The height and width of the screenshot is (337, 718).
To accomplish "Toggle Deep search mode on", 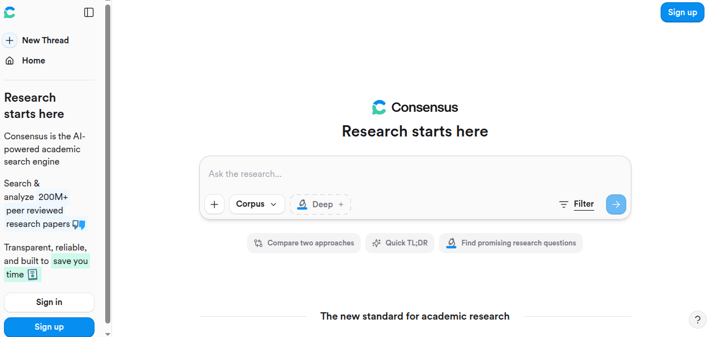I will 320,204.
